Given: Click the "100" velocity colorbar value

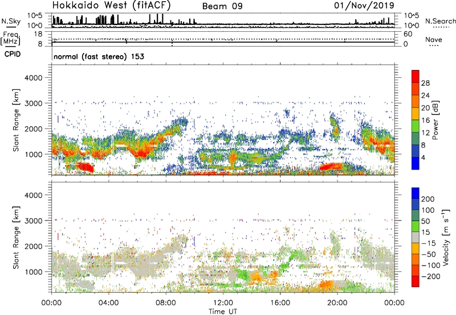Looking at the screenshot, I should click(x=428, y=210).
